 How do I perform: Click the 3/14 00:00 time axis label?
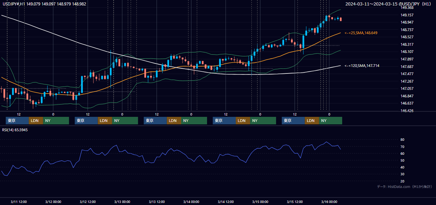click(191, 202)
